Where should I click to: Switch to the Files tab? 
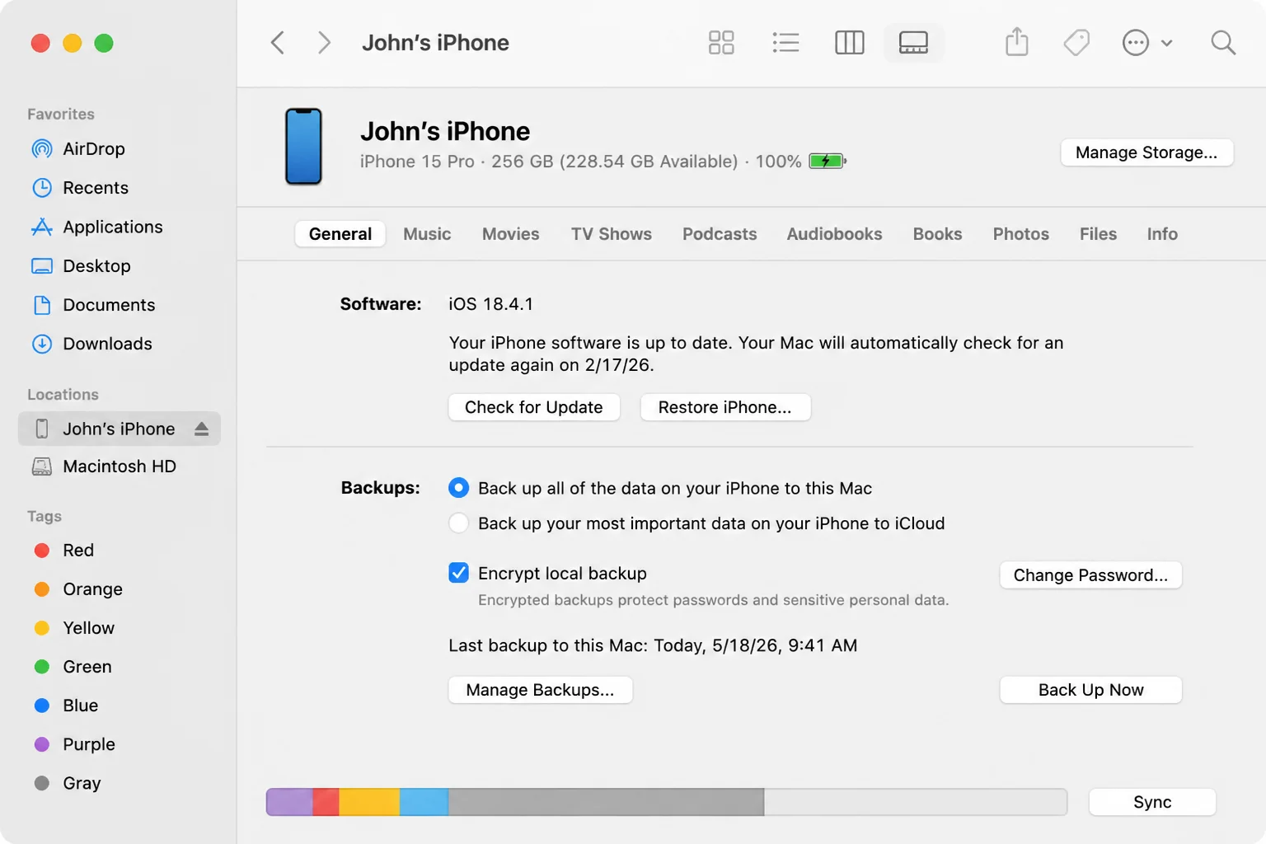[x=1099, y=234]
